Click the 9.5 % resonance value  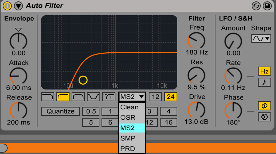coord(196,87)
